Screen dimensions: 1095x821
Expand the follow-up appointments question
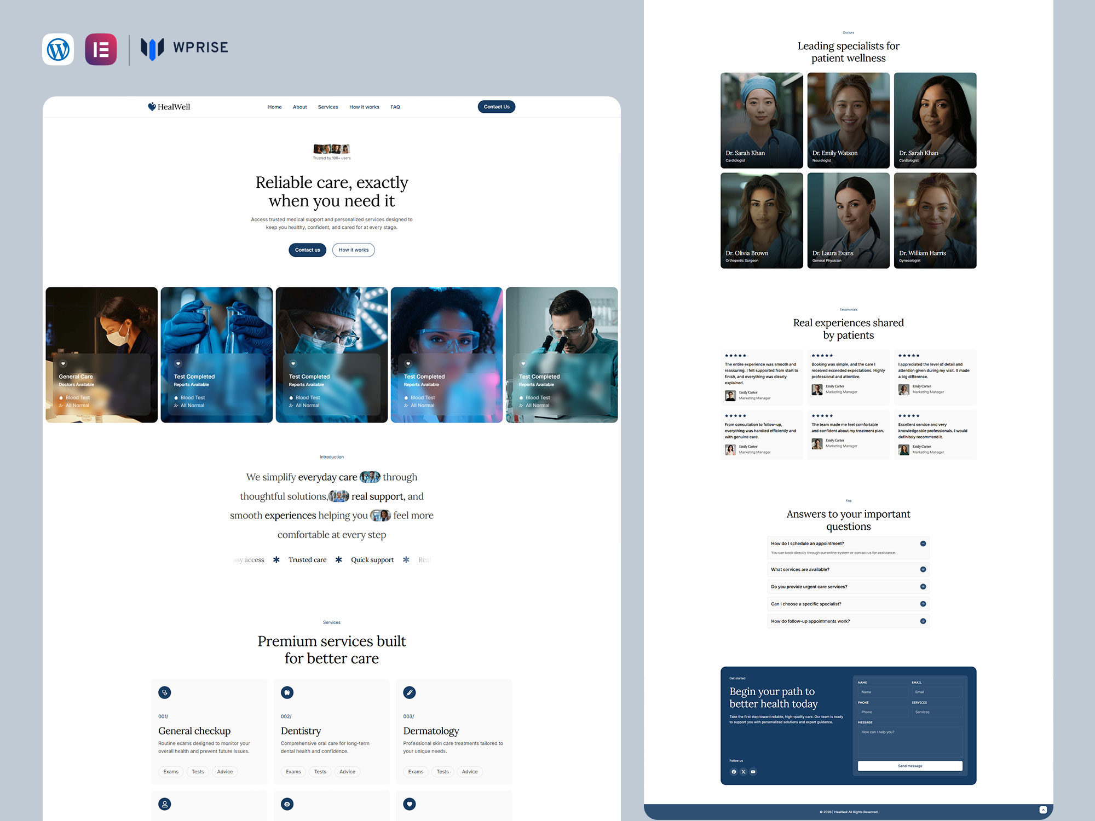(923, 621)
